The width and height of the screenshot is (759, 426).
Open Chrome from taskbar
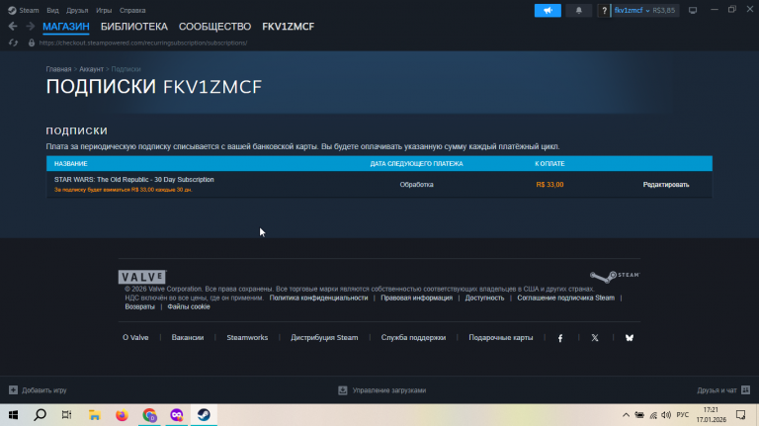(149, 415)
